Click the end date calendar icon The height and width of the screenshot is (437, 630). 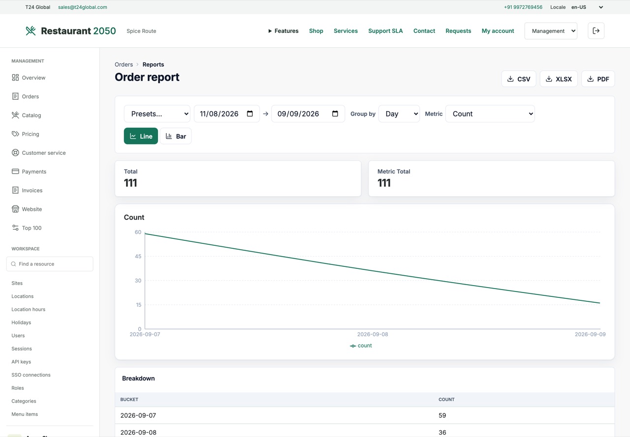point(335,114)
